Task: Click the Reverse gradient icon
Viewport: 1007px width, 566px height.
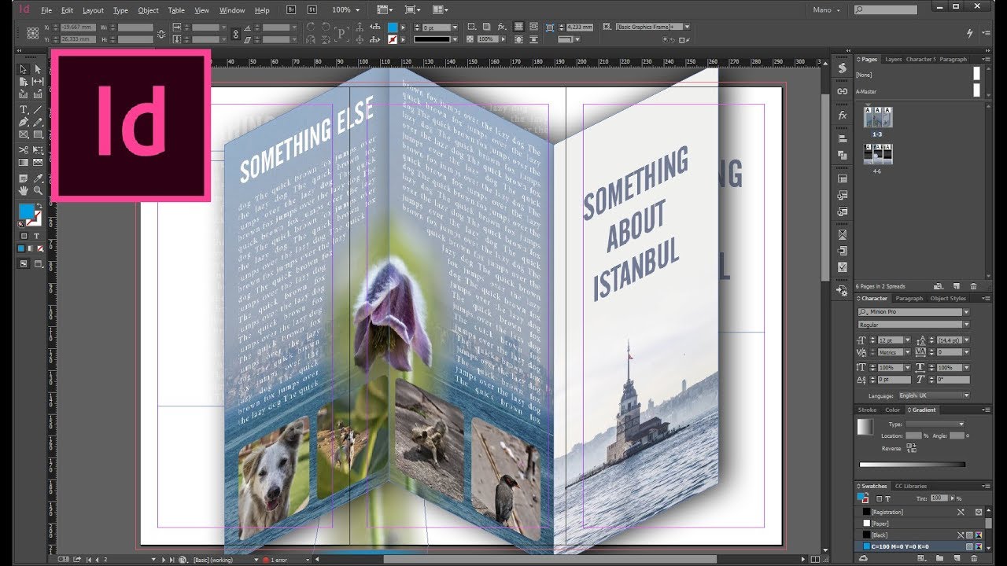Action: tap(912, 448)
